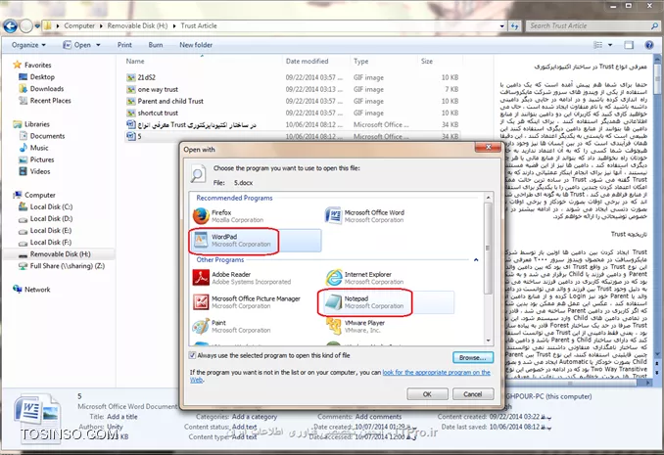The width and height of the screenshot is (664, 455).
Task: Confirm with the OK button
Action: point(427,394)
